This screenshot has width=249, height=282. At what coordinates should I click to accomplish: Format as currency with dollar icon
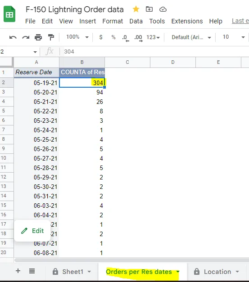click(x=101, y=37)
